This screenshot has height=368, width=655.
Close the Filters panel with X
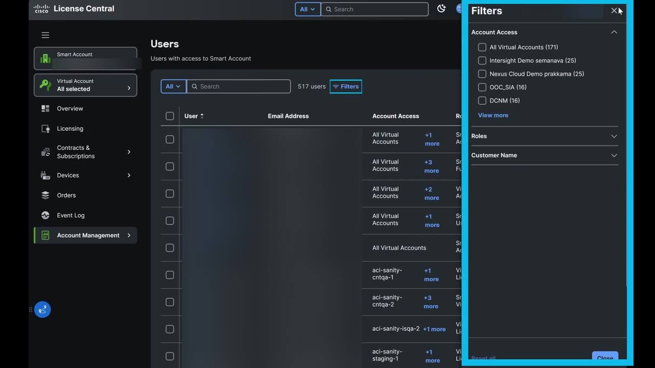pos(614,11)
